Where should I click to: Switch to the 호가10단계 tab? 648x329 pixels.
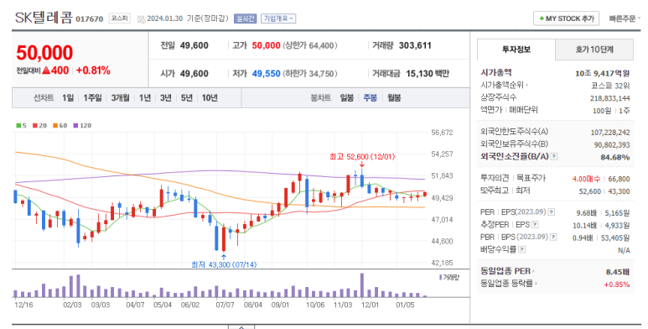pos(594,50)
